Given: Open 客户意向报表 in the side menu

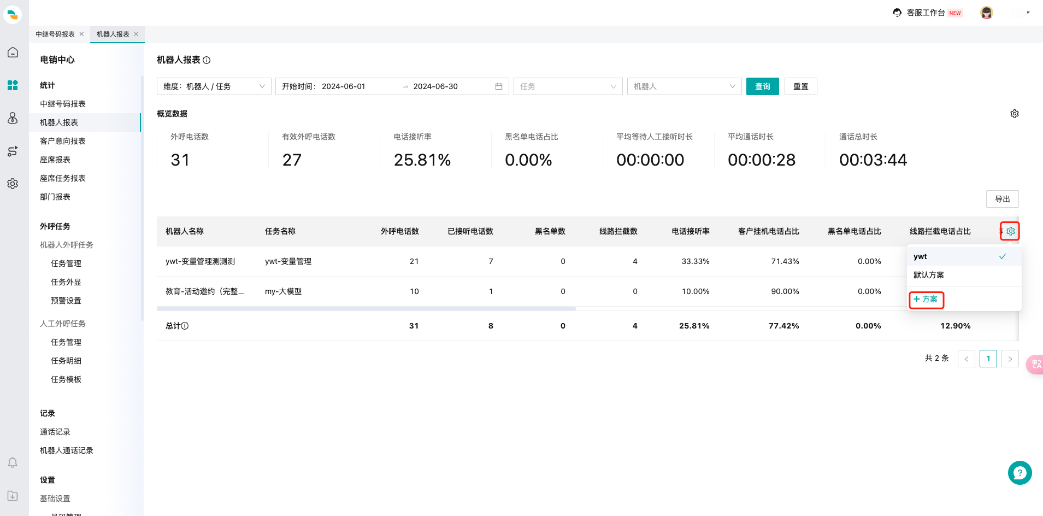Looking at the screenshot, I should [63, 141].
